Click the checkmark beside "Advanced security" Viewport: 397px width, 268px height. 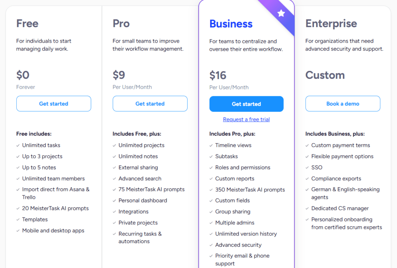(211, 245)
